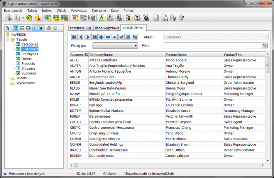The height and width of the screenshot is (178, 274).
Task: Open the Widok menu
Action: (61, 11)
